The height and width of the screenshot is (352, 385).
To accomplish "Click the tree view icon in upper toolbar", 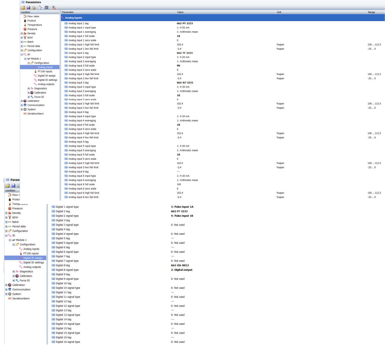I will (41, 8).
